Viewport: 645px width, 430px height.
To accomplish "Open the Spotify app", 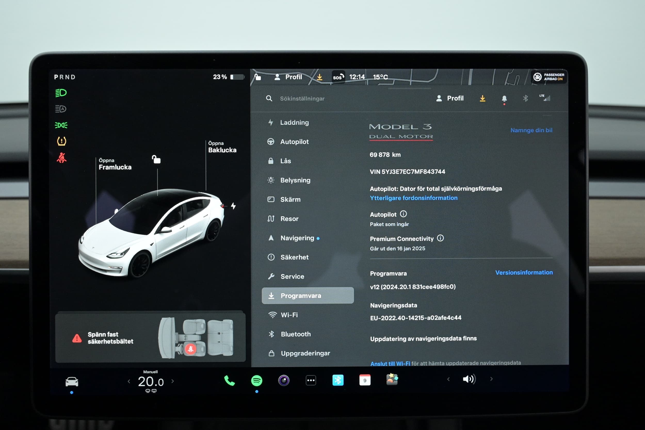I will 256,380.
